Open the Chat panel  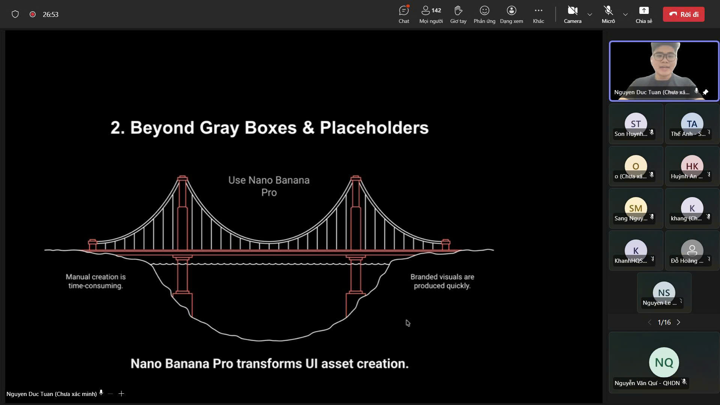[x=404, y=14]
